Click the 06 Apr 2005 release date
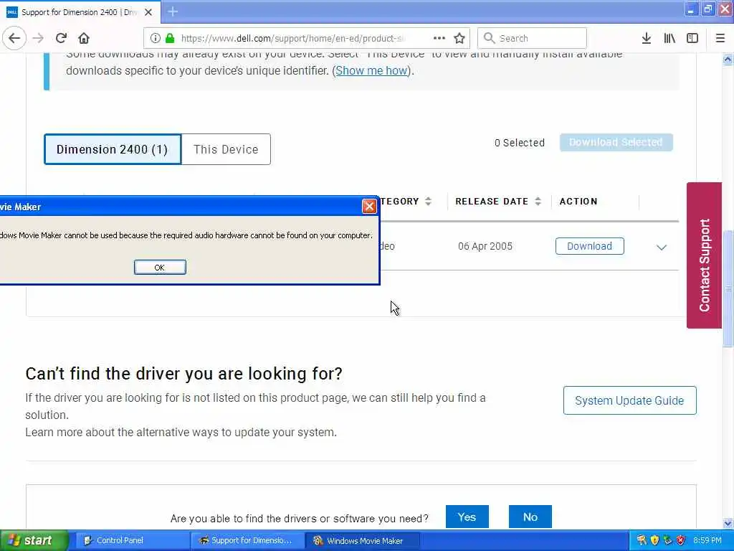This screenshot has height=551, width=734. click(485, 246)
